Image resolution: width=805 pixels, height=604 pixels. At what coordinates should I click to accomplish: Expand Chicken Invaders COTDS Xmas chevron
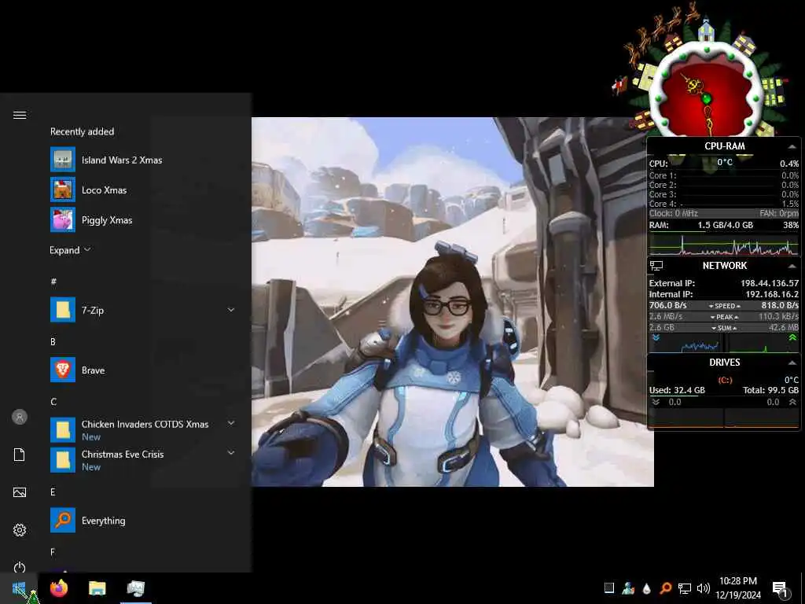(x=231, y=423)
